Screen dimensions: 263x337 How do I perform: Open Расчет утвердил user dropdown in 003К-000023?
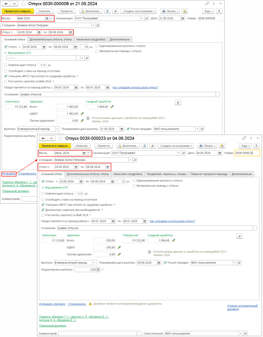click(x=235, y=263)
